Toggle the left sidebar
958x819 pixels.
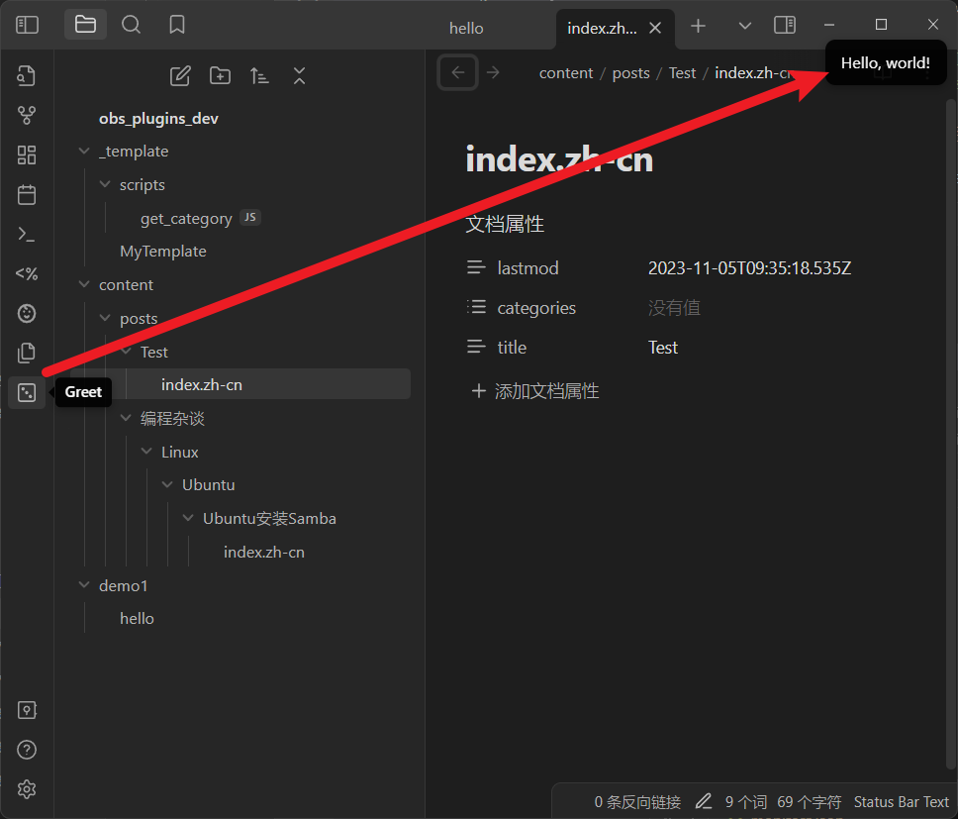tap(27, 25)
